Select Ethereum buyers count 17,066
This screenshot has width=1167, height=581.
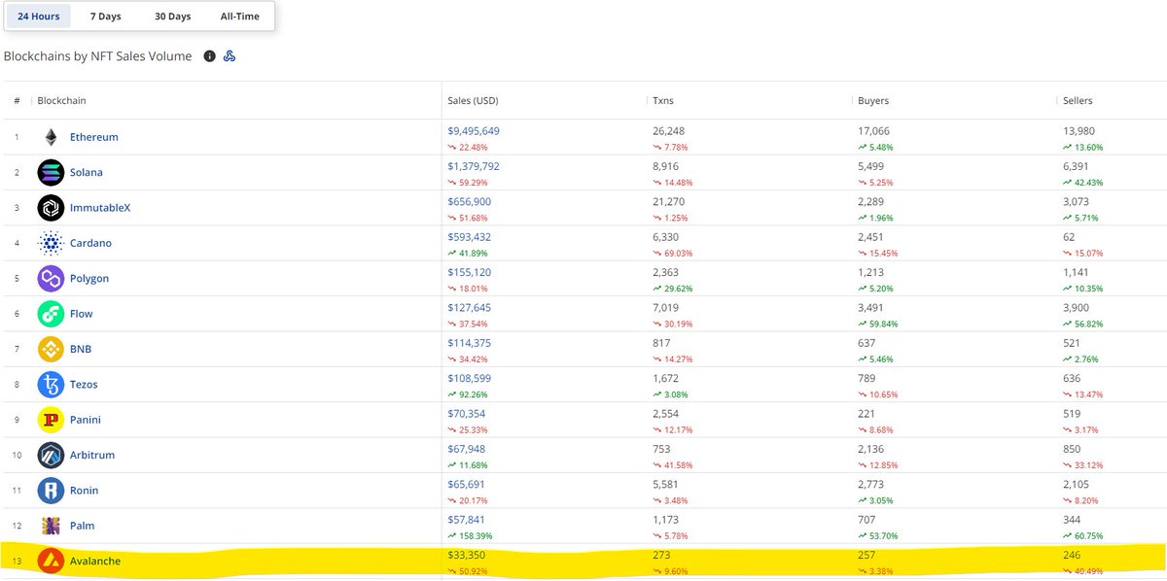point(874,130)
